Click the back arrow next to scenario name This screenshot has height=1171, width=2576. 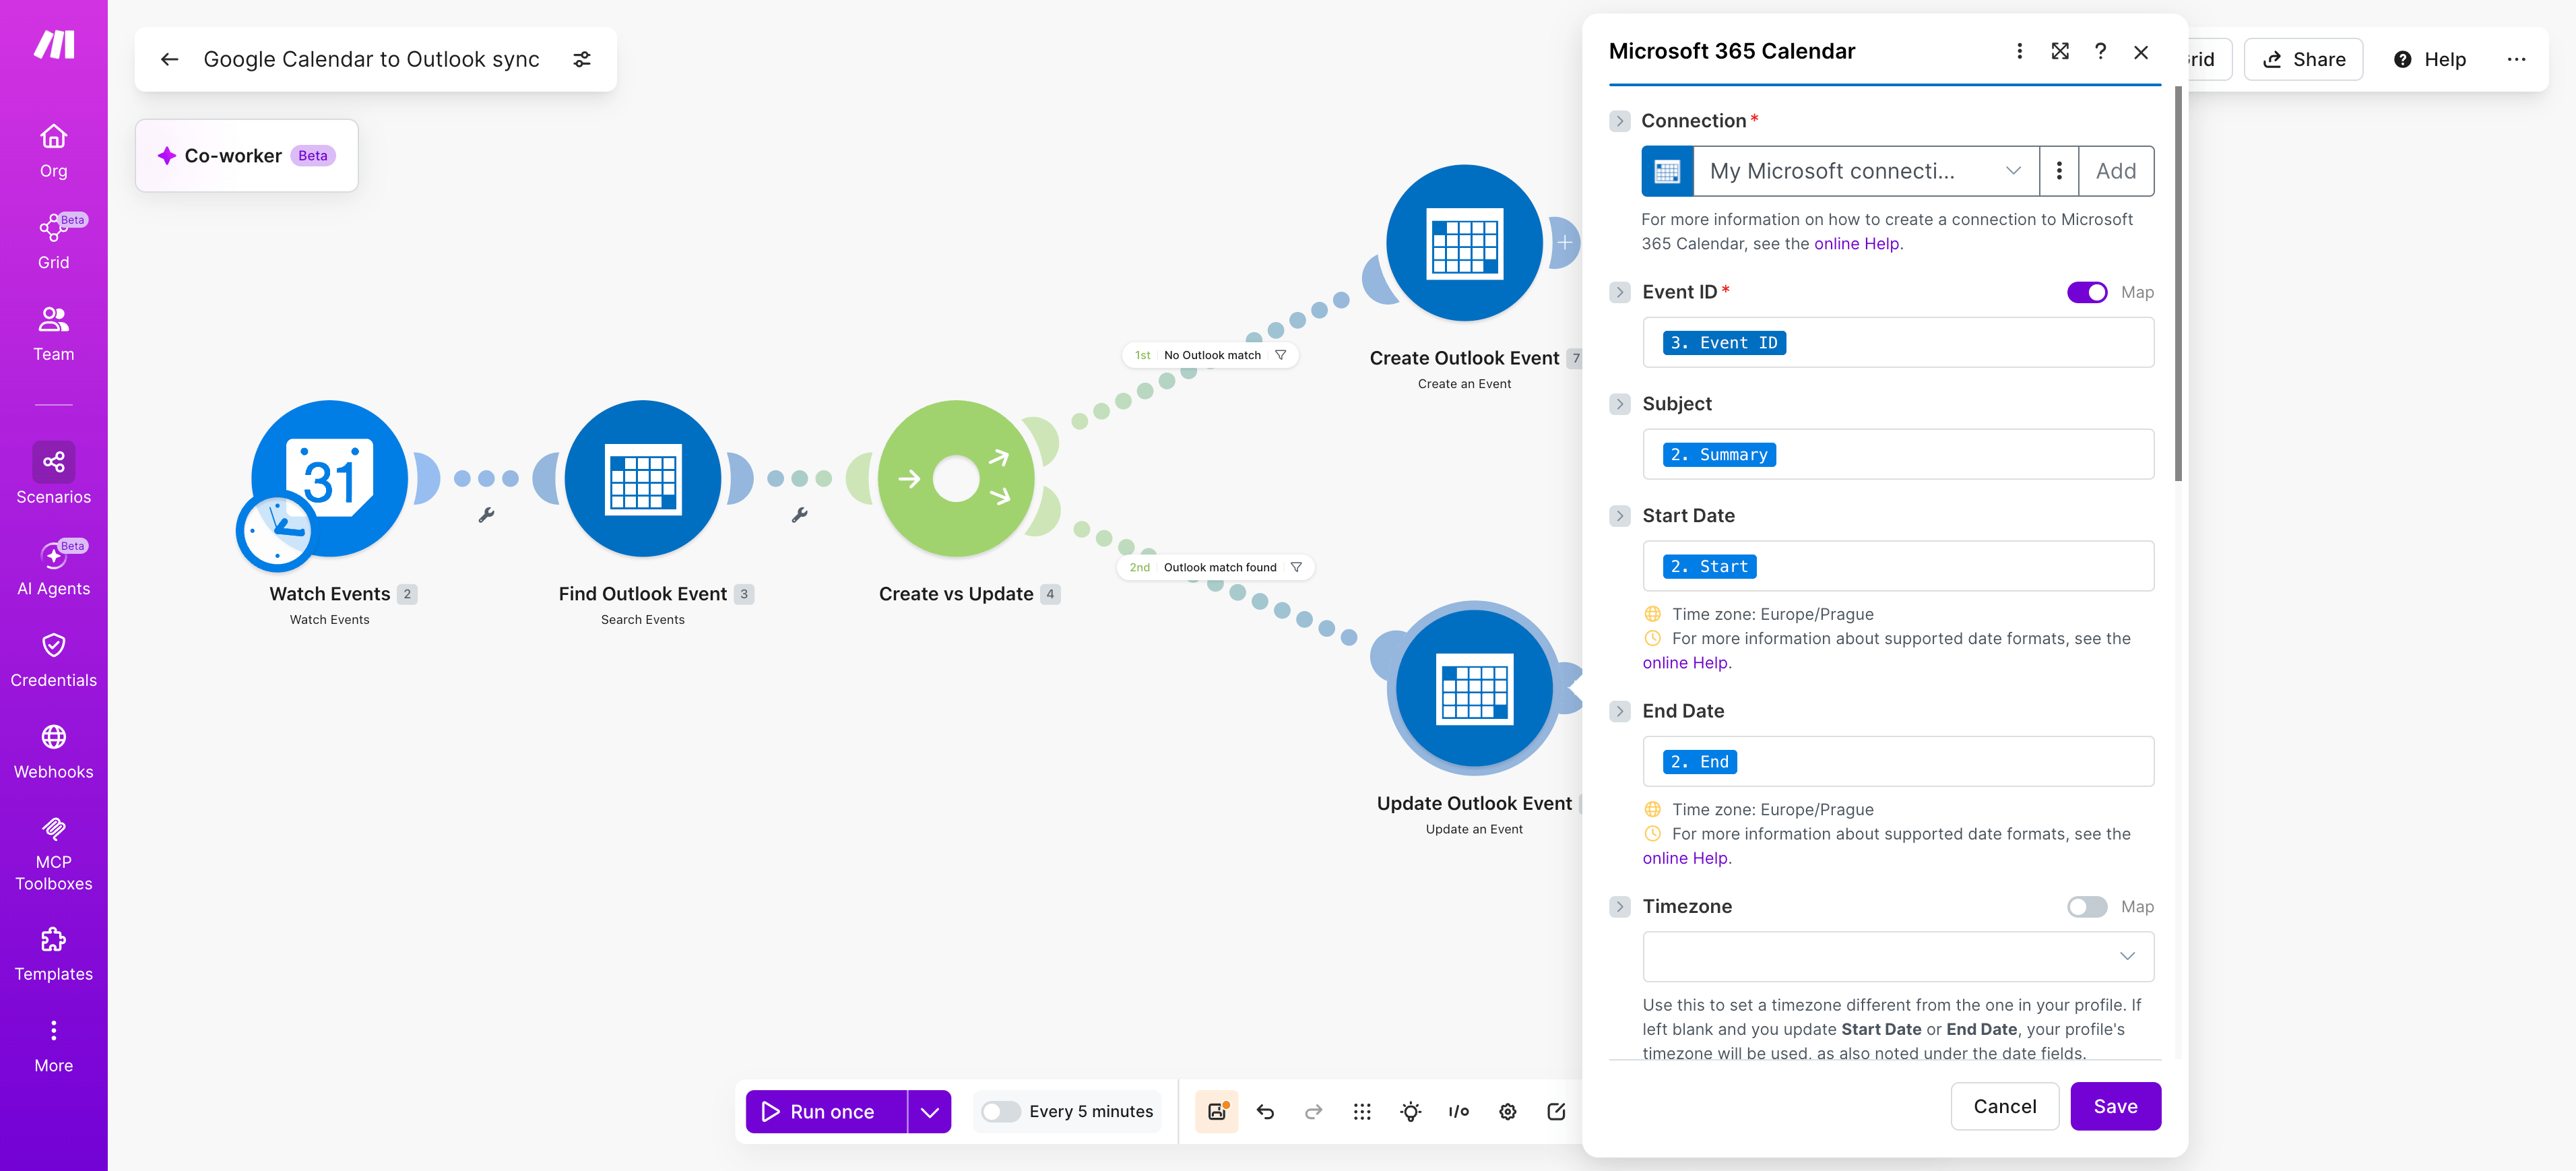169,59
